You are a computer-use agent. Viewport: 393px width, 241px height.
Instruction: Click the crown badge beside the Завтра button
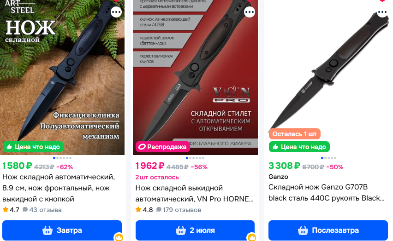pos(119,237)
